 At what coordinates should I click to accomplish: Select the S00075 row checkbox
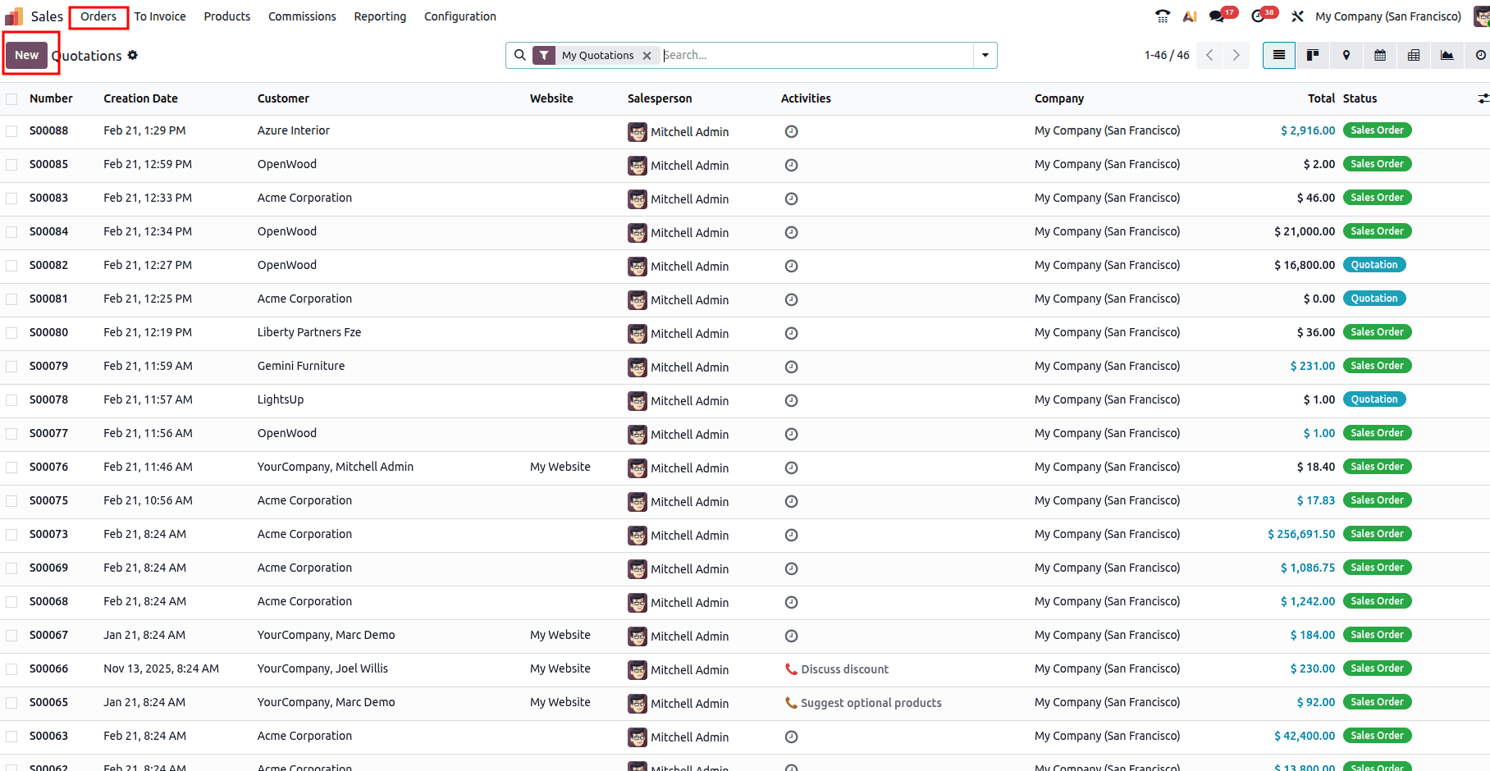11,501
